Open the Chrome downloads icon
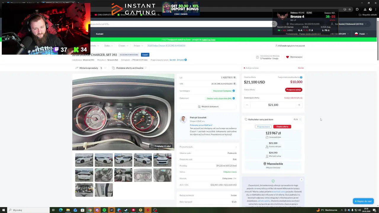 coord(365,9)
